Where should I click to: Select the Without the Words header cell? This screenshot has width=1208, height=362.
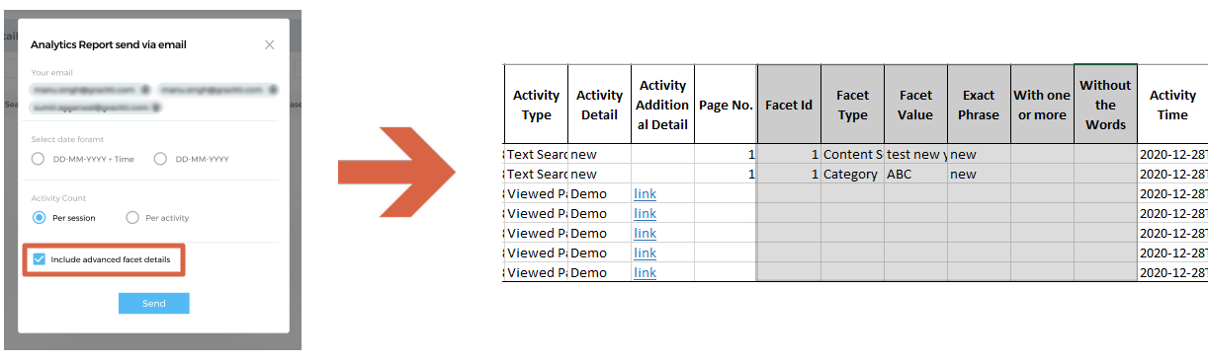pyautogui.click(x=1105, y=105)
